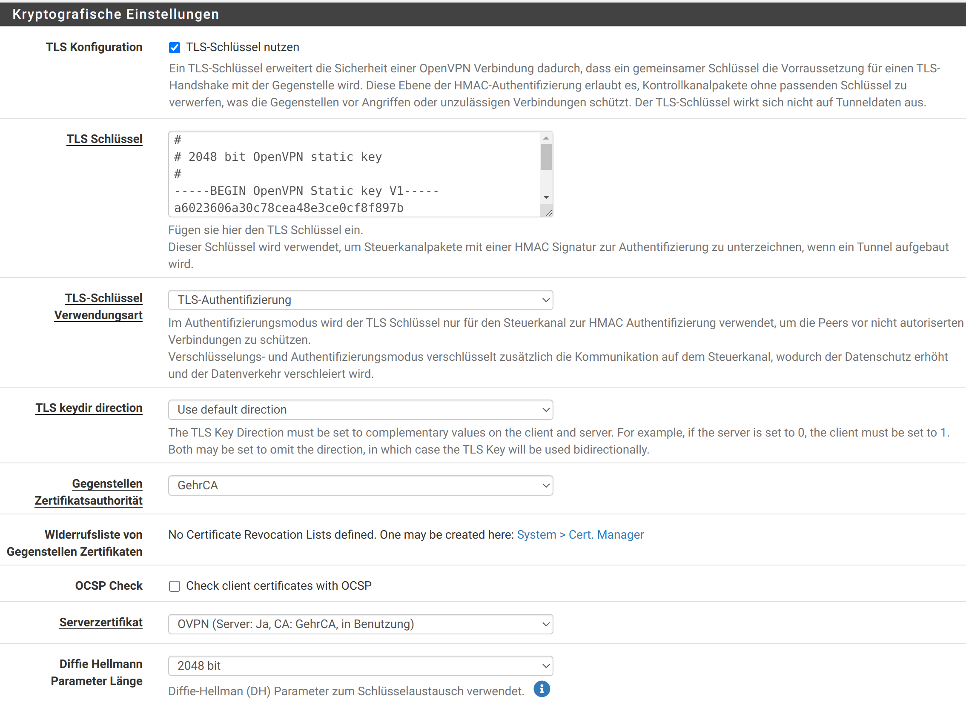Click the TLS Schlüssel label help link

click(104, 139)
